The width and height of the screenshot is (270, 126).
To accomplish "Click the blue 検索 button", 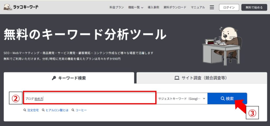I will pyautogui.click(x=227, y=99).
